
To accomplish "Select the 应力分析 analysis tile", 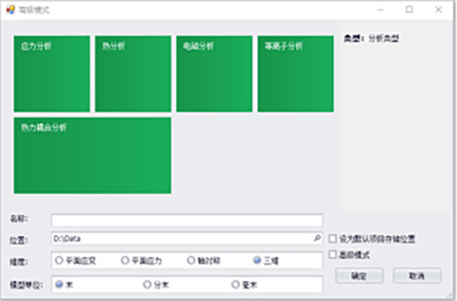I will tap(51, 74).
